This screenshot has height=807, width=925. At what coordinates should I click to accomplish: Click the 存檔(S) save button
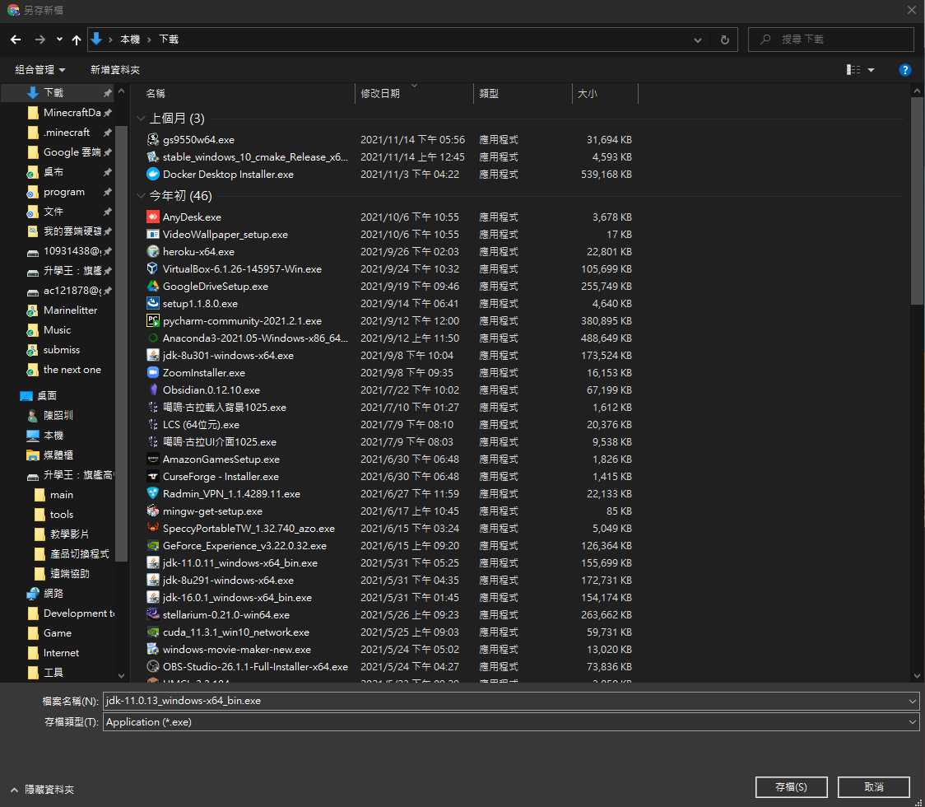[x=791, y=787]
